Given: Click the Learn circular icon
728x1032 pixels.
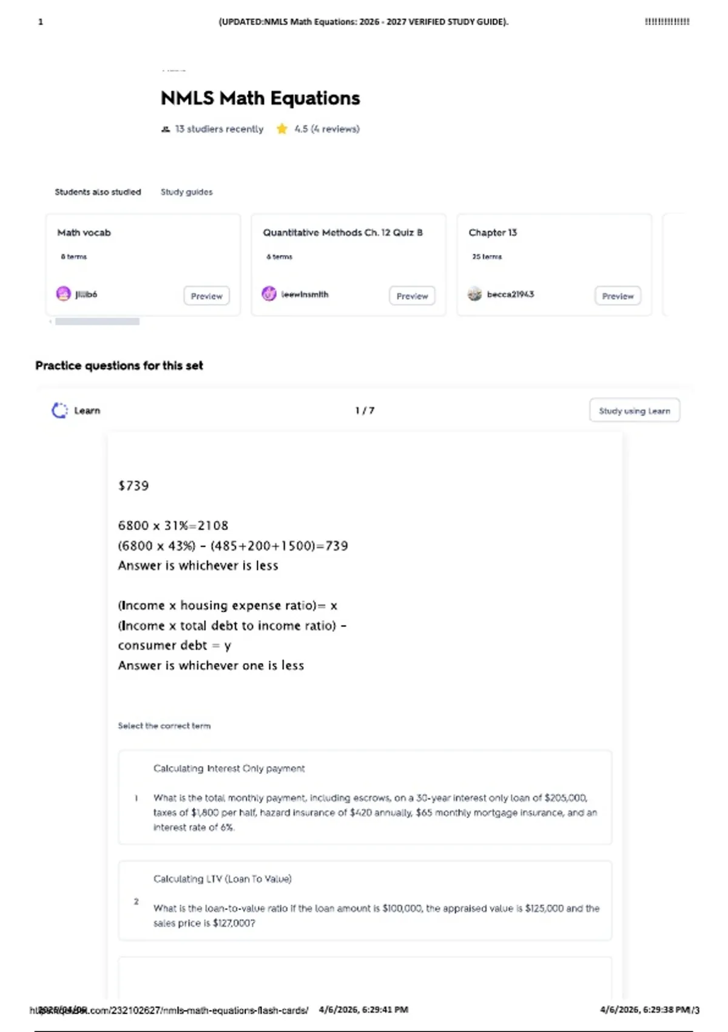Looking at the screenshot, I should tap(59, 411).
